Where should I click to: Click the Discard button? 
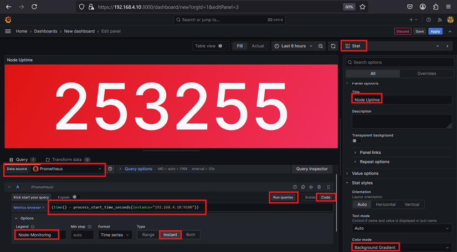click(x=403, y=31)
